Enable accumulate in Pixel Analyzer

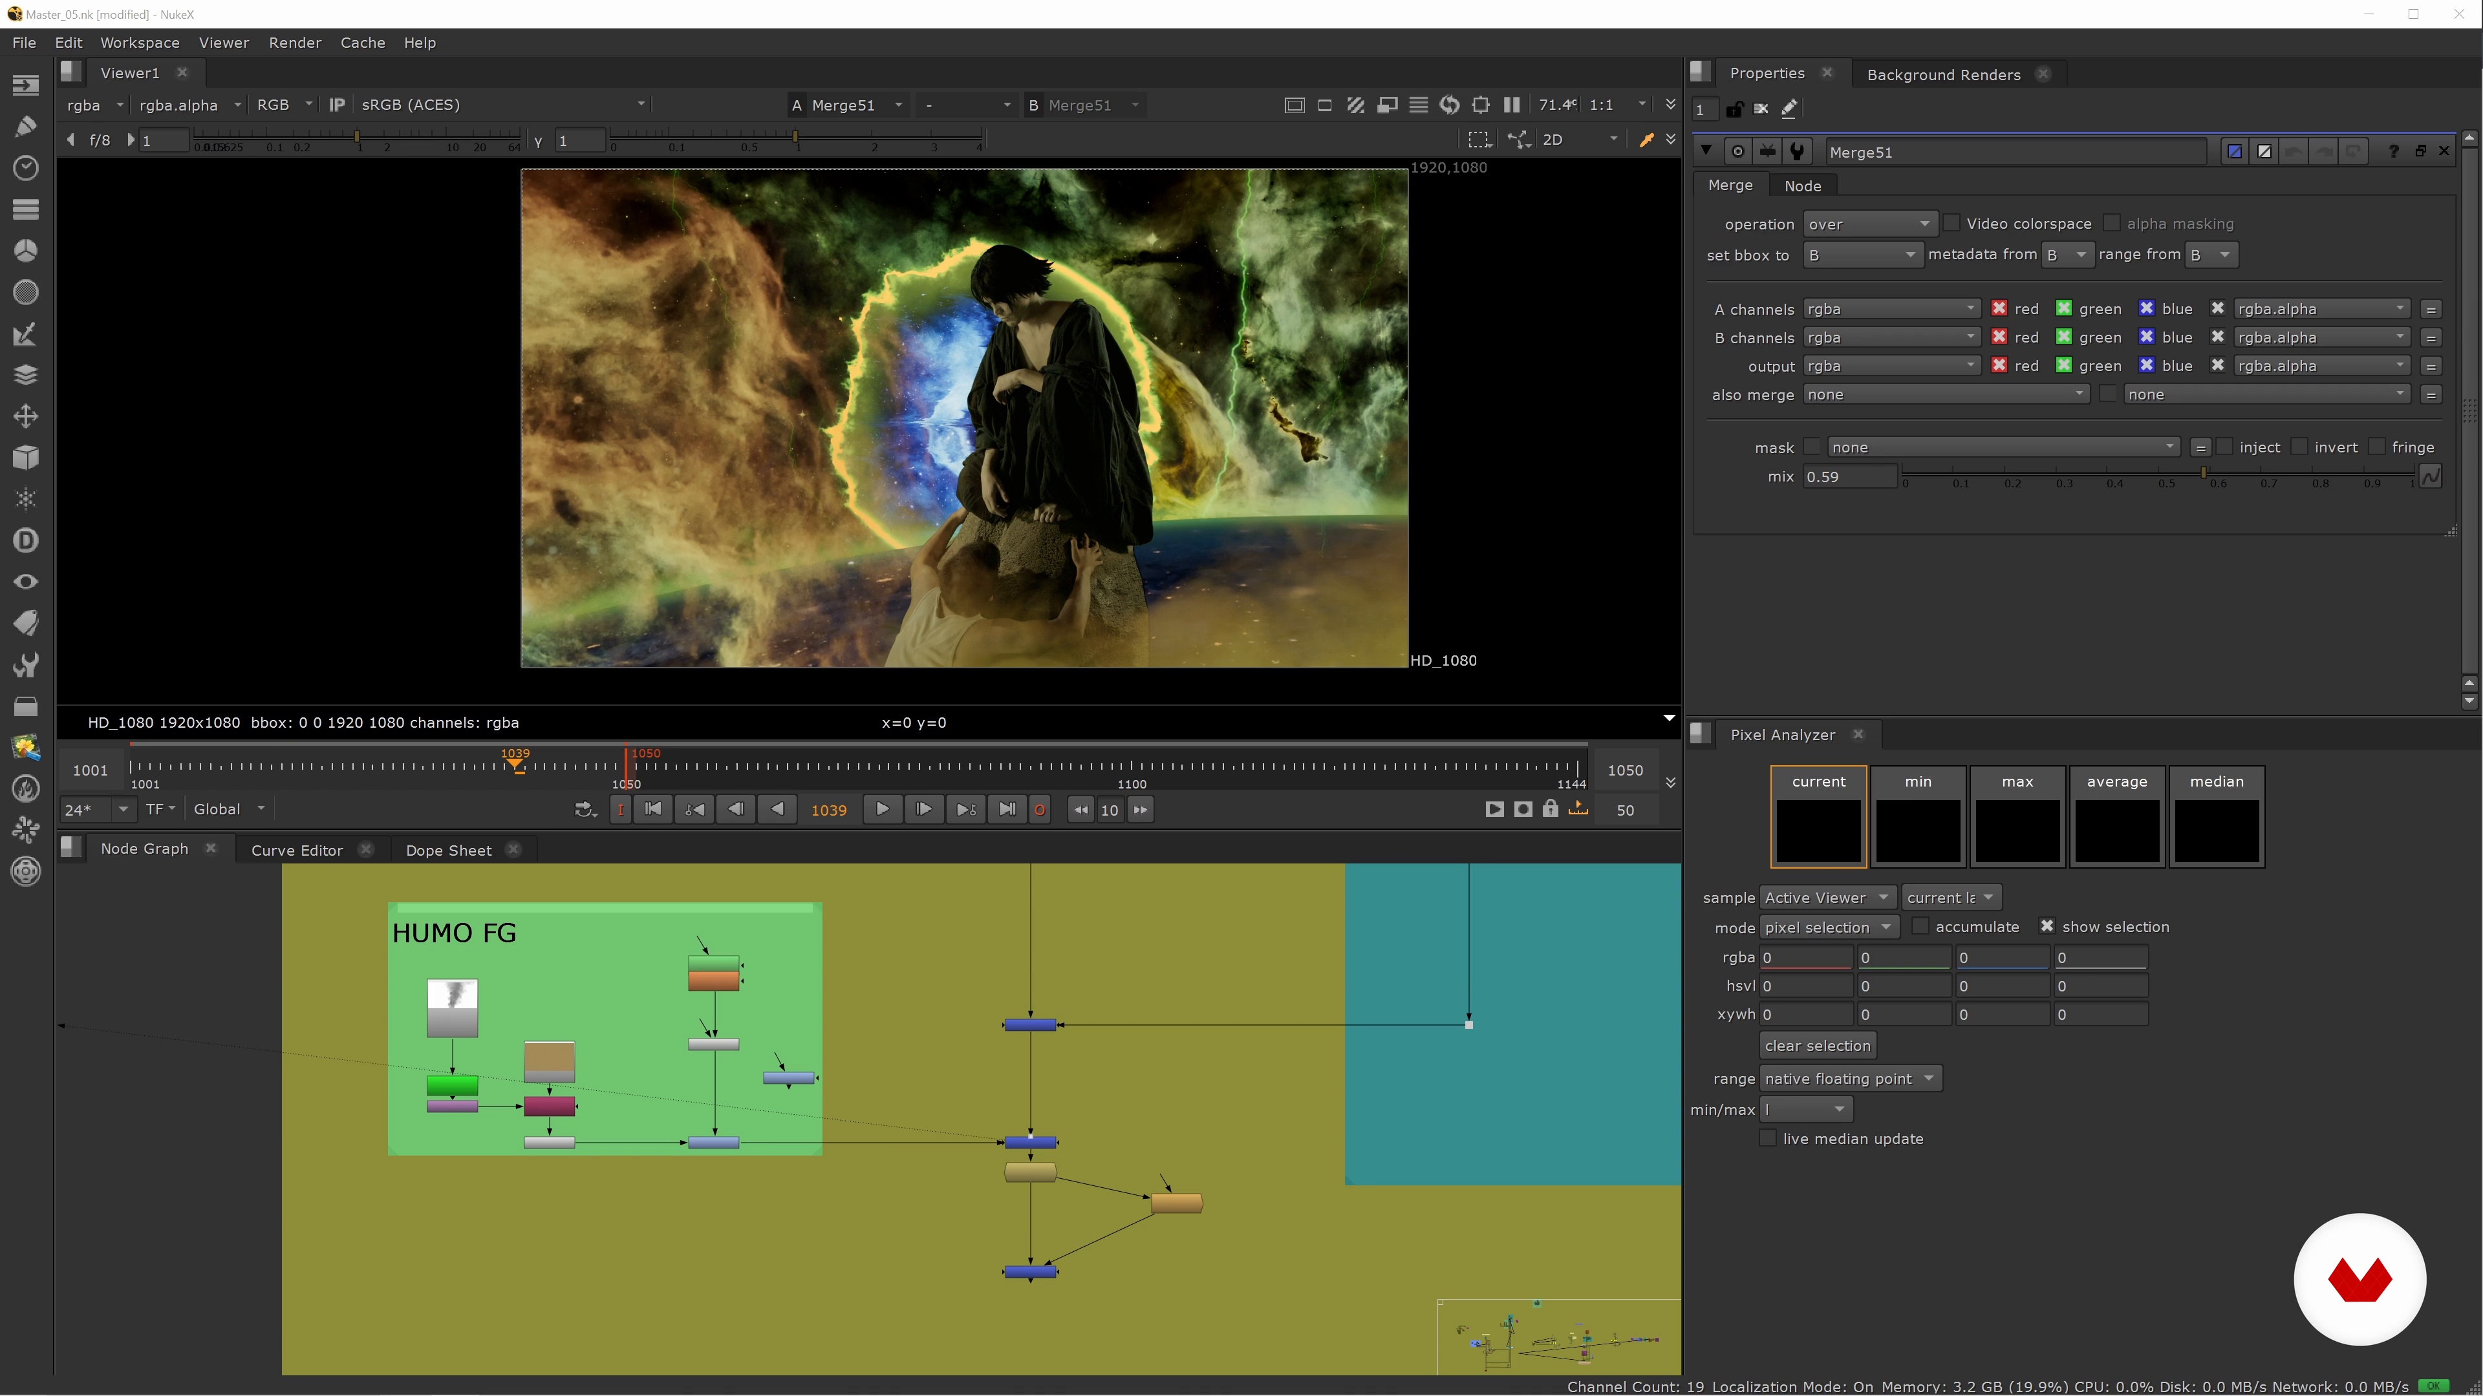coord(1920,926)
